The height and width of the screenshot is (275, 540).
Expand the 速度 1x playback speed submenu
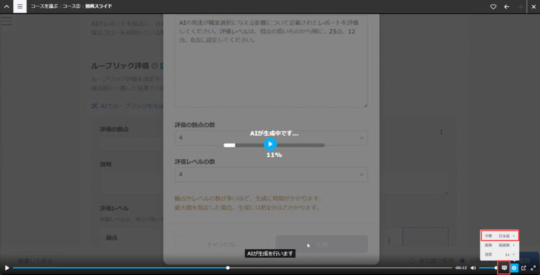(499, 254)
